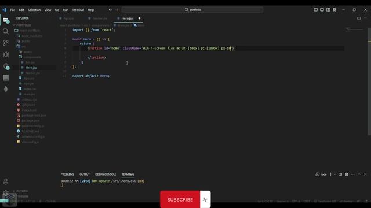Open the new terminal launch profile dropdown

(334, 174)
